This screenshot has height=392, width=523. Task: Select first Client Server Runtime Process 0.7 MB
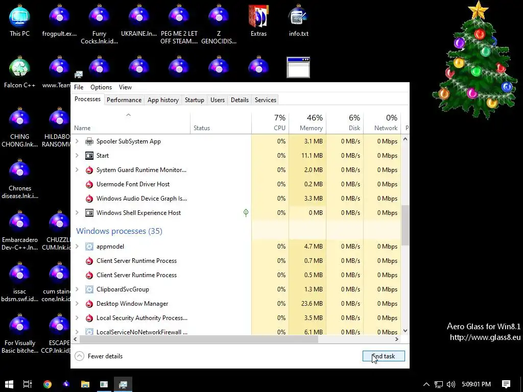click(x=236, y=261)
